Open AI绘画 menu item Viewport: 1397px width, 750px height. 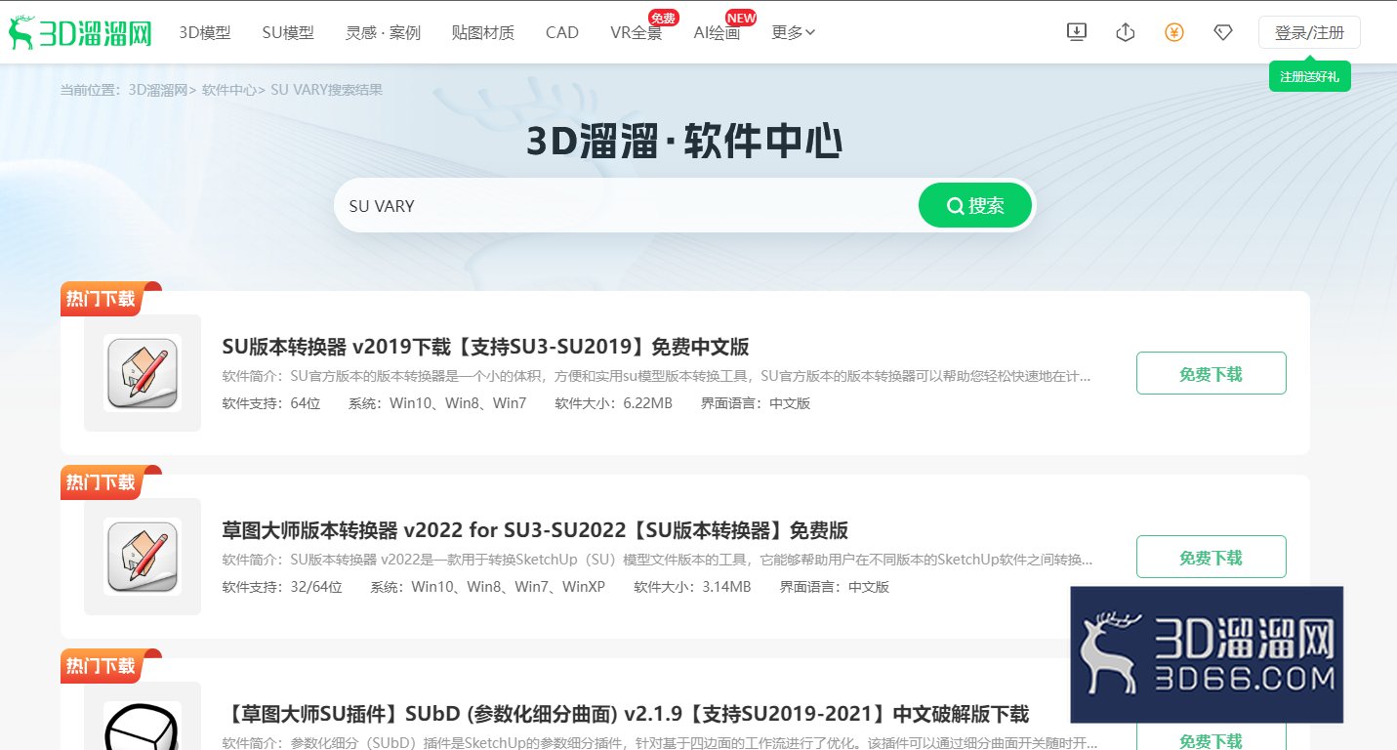coord(717,32)
